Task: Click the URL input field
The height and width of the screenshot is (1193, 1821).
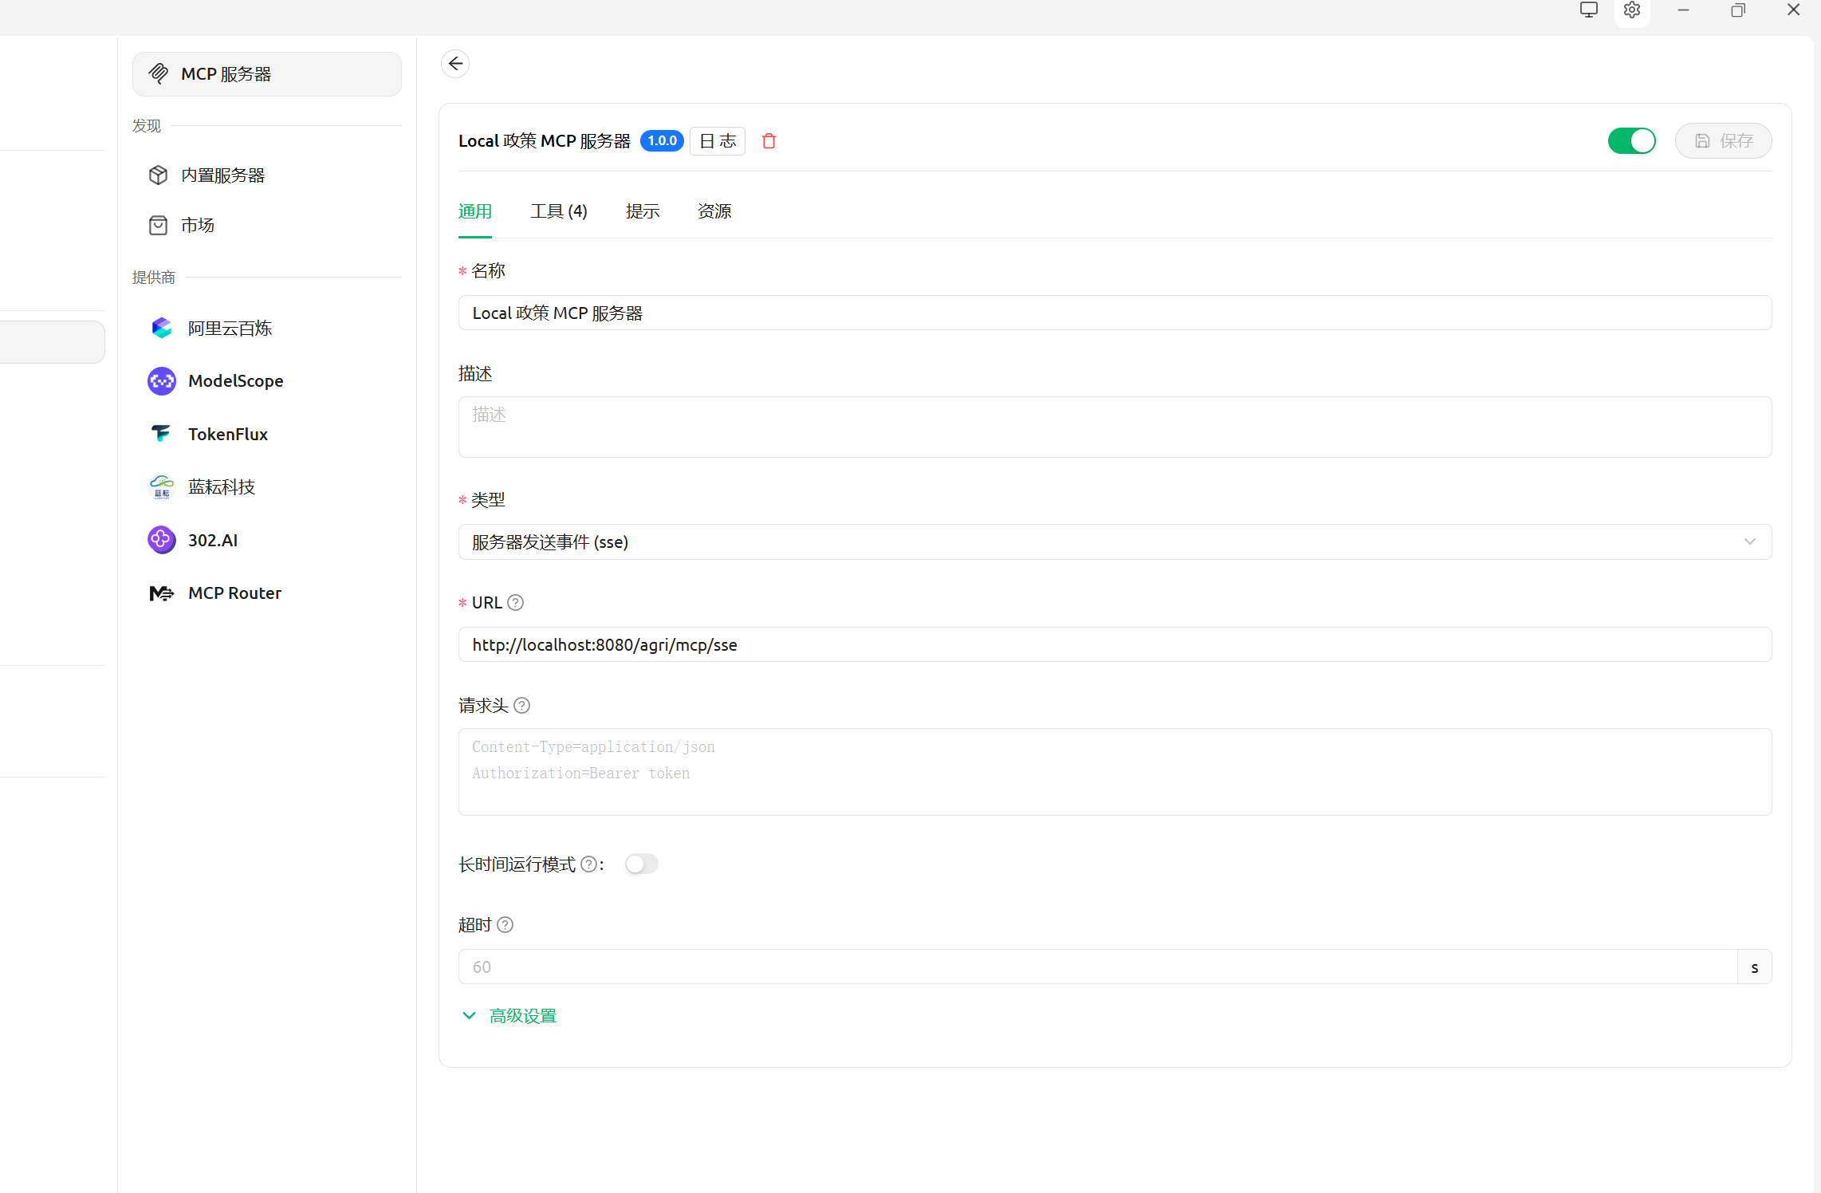Action: pyautogui.click(x=1114, y=645)
